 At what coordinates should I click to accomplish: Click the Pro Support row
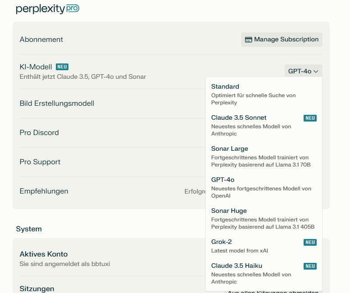click(x=40, y=162)
